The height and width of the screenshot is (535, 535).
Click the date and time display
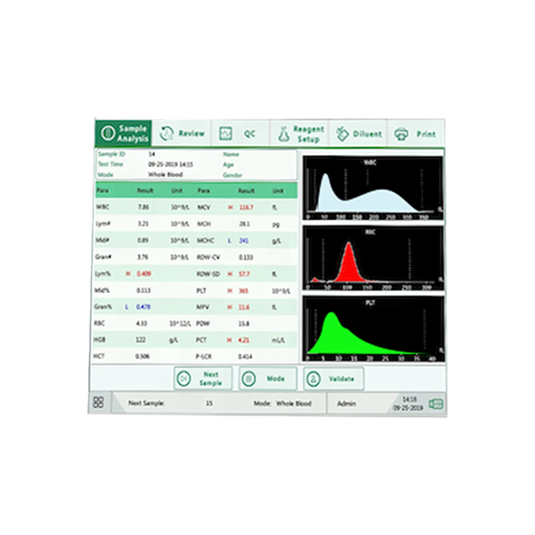408,403
